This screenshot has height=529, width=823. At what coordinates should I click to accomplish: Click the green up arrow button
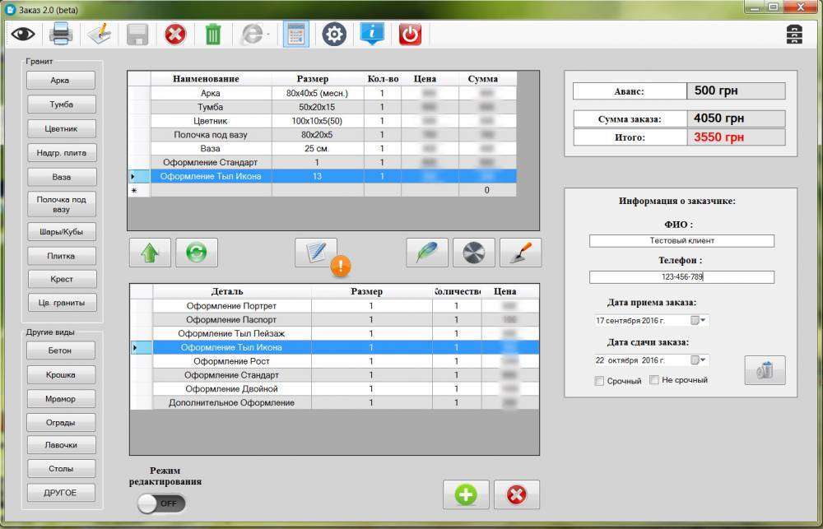click(150, 253)
